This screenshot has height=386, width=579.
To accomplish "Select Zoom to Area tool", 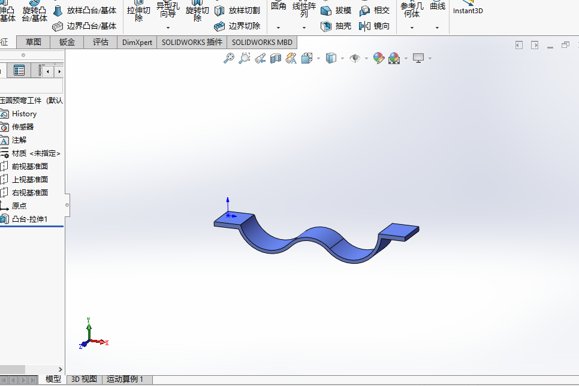I will click(x=245, y=58).
